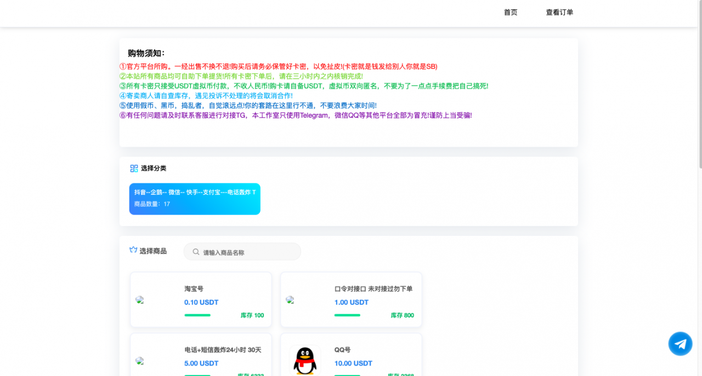Click the image placeholder on 电话+短信轰炸 card
Image resolution: width=702 pixels, height=376 pixels.
click(x=139, y=361)
